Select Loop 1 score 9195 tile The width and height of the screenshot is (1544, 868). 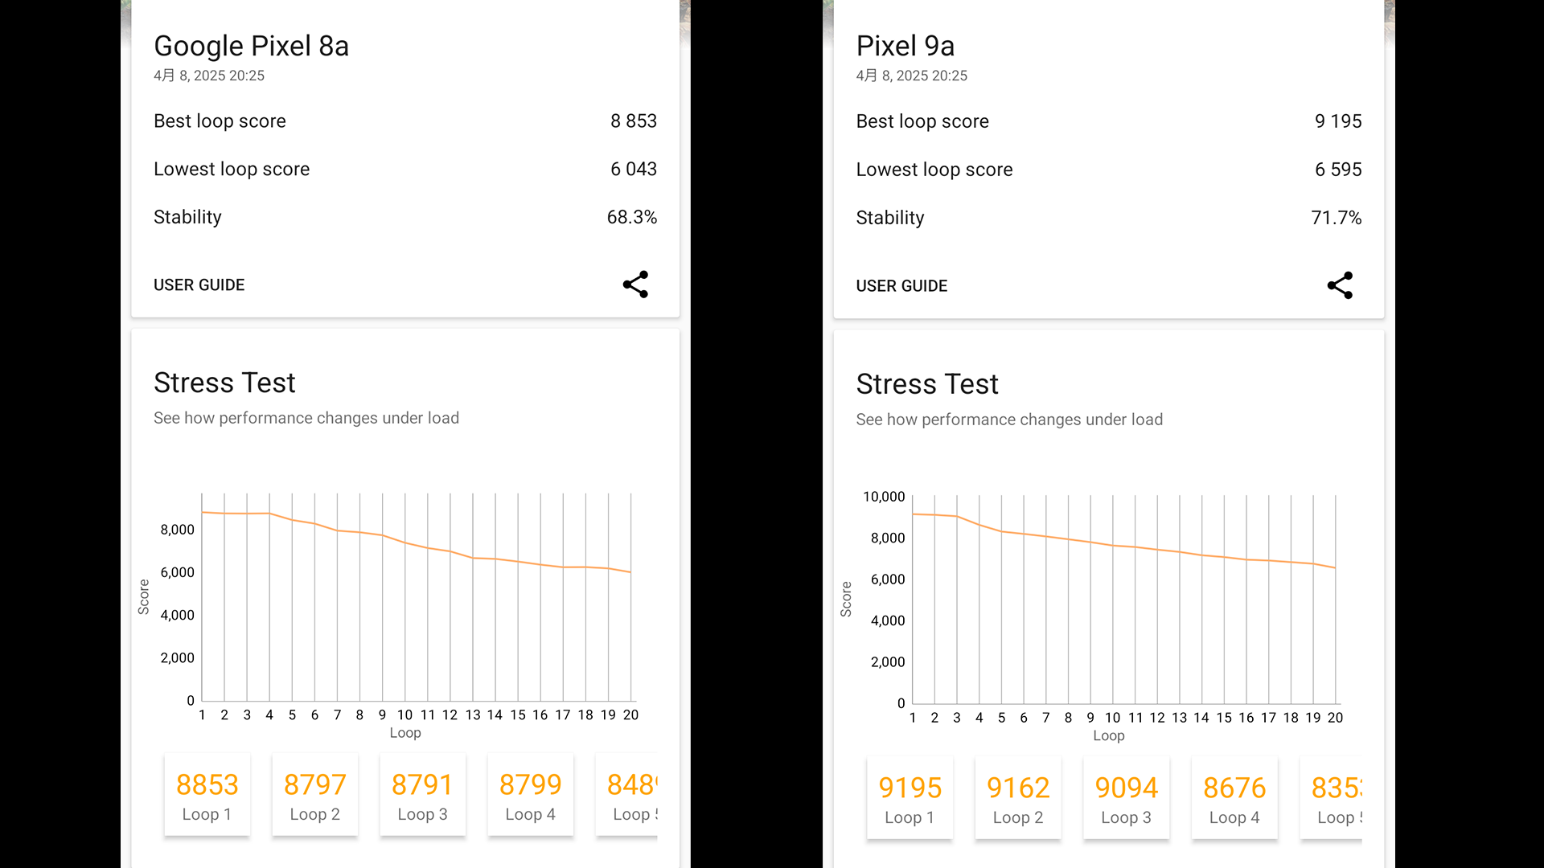point(910,799)
